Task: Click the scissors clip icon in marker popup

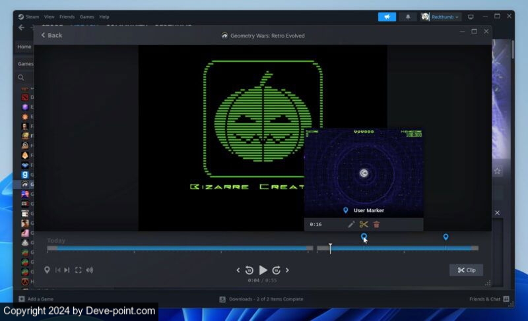Action: coord(364,225)
